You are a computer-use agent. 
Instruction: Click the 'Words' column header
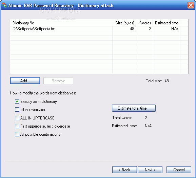coord(144,23)
